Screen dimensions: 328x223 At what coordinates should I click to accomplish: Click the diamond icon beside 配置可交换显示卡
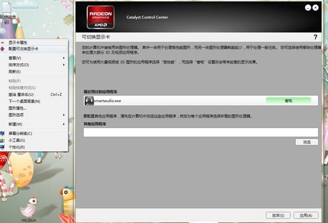pos(2,49)
